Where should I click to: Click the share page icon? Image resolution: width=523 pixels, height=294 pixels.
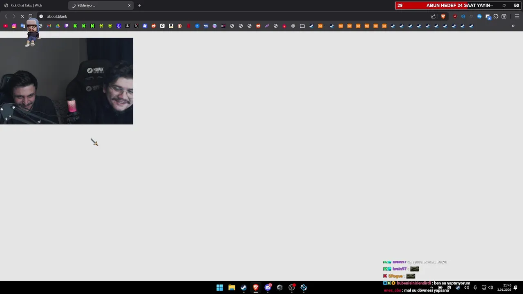tap(434, 16)
